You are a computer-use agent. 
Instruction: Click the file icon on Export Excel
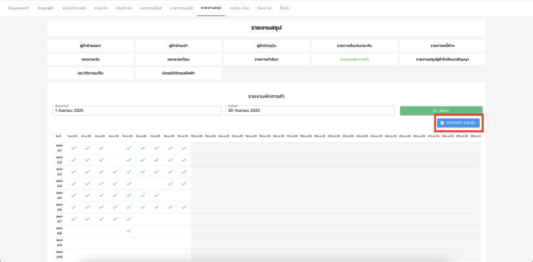442,123
